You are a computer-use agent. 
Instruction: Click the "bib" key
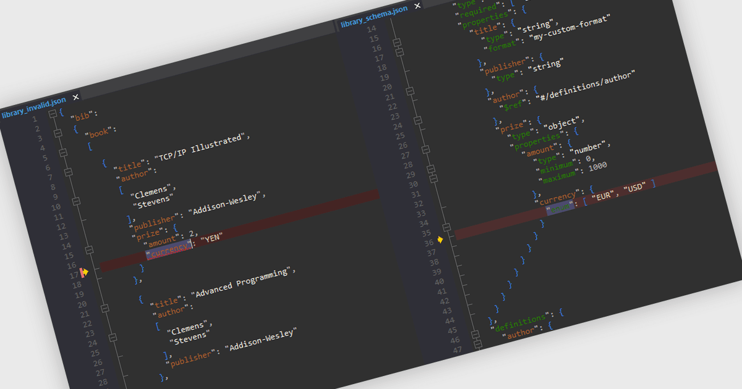[x=81, y=115]
